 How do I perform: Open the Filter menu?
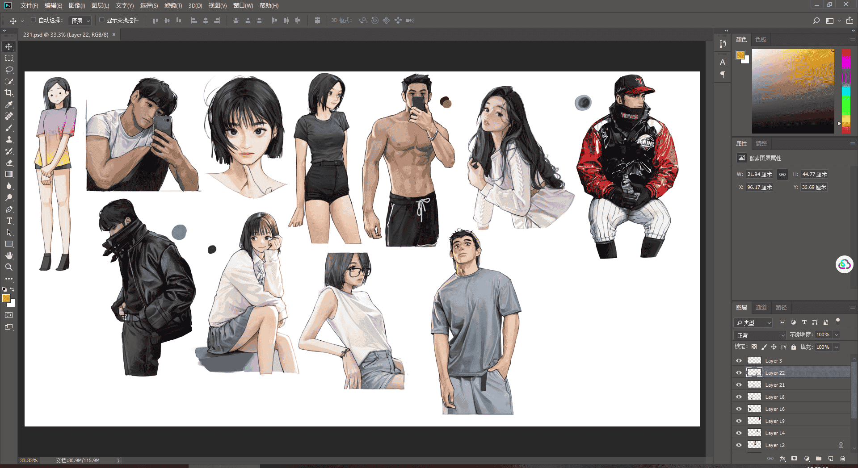coord(173,5)
